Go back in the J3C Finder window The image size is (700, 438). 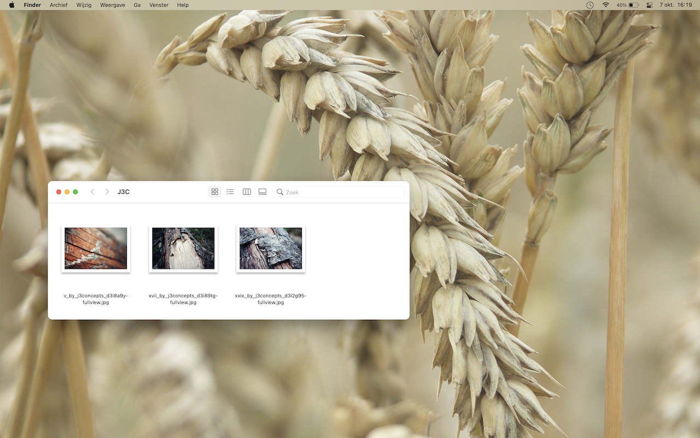[92, 192]
